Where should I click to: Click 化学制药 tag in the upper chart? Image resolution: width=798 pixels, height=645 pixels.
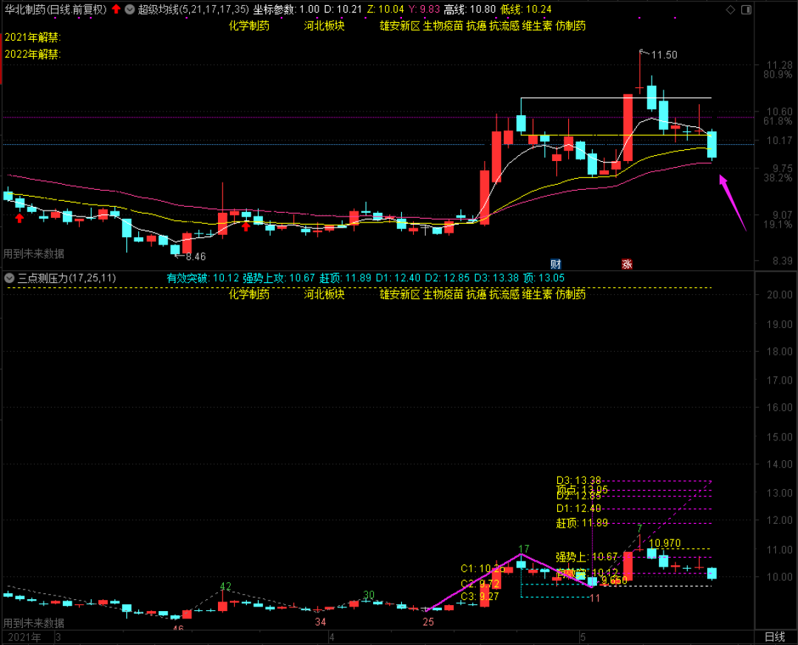[249, 25]
